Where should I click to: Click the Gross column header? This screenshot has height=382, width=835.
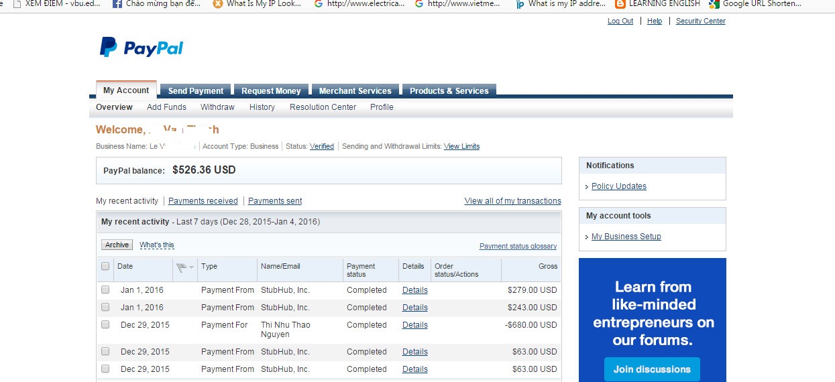(x=548, y=266)
